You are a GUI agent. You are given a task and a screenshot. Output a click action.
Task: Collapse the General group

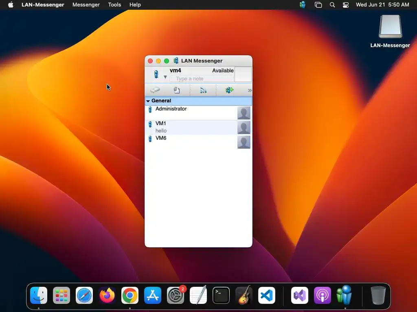148,101
